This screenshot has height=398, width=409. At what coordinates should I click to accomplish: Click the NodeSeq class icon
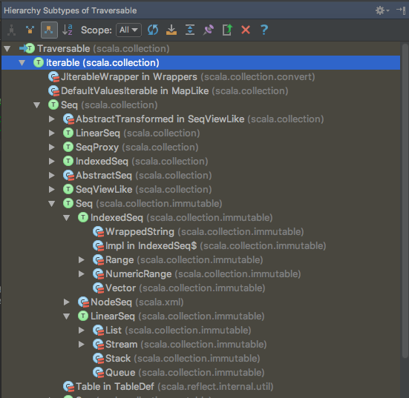[83, 302]
